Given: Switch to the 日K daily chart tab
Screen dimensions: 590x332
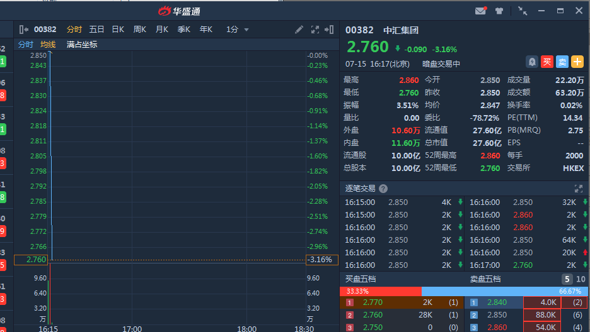Looking at the screenshot, I should tap(118, 30).
